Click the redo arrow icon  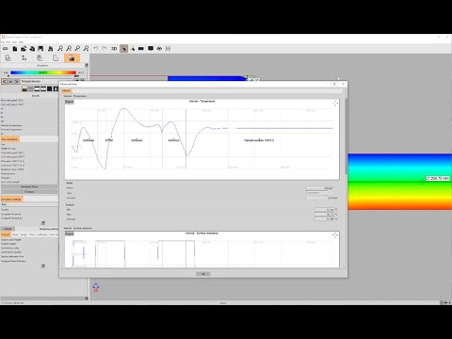[x=105, y=49]
